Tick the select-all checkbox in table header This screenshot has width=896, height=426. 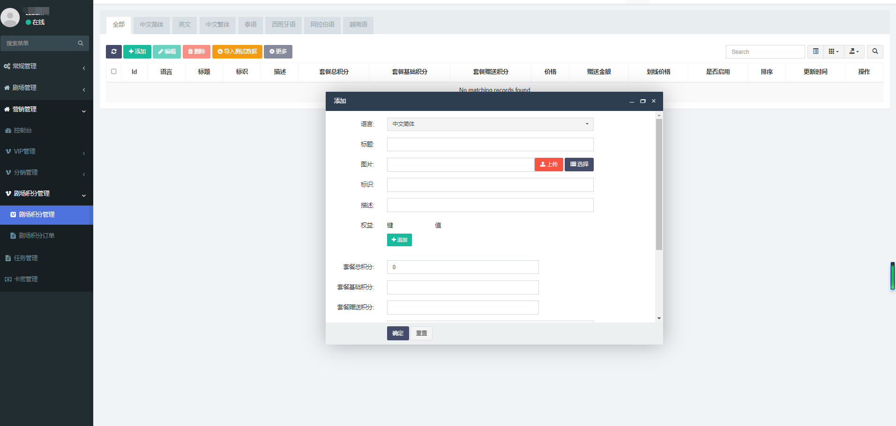(x=114, y=72)
